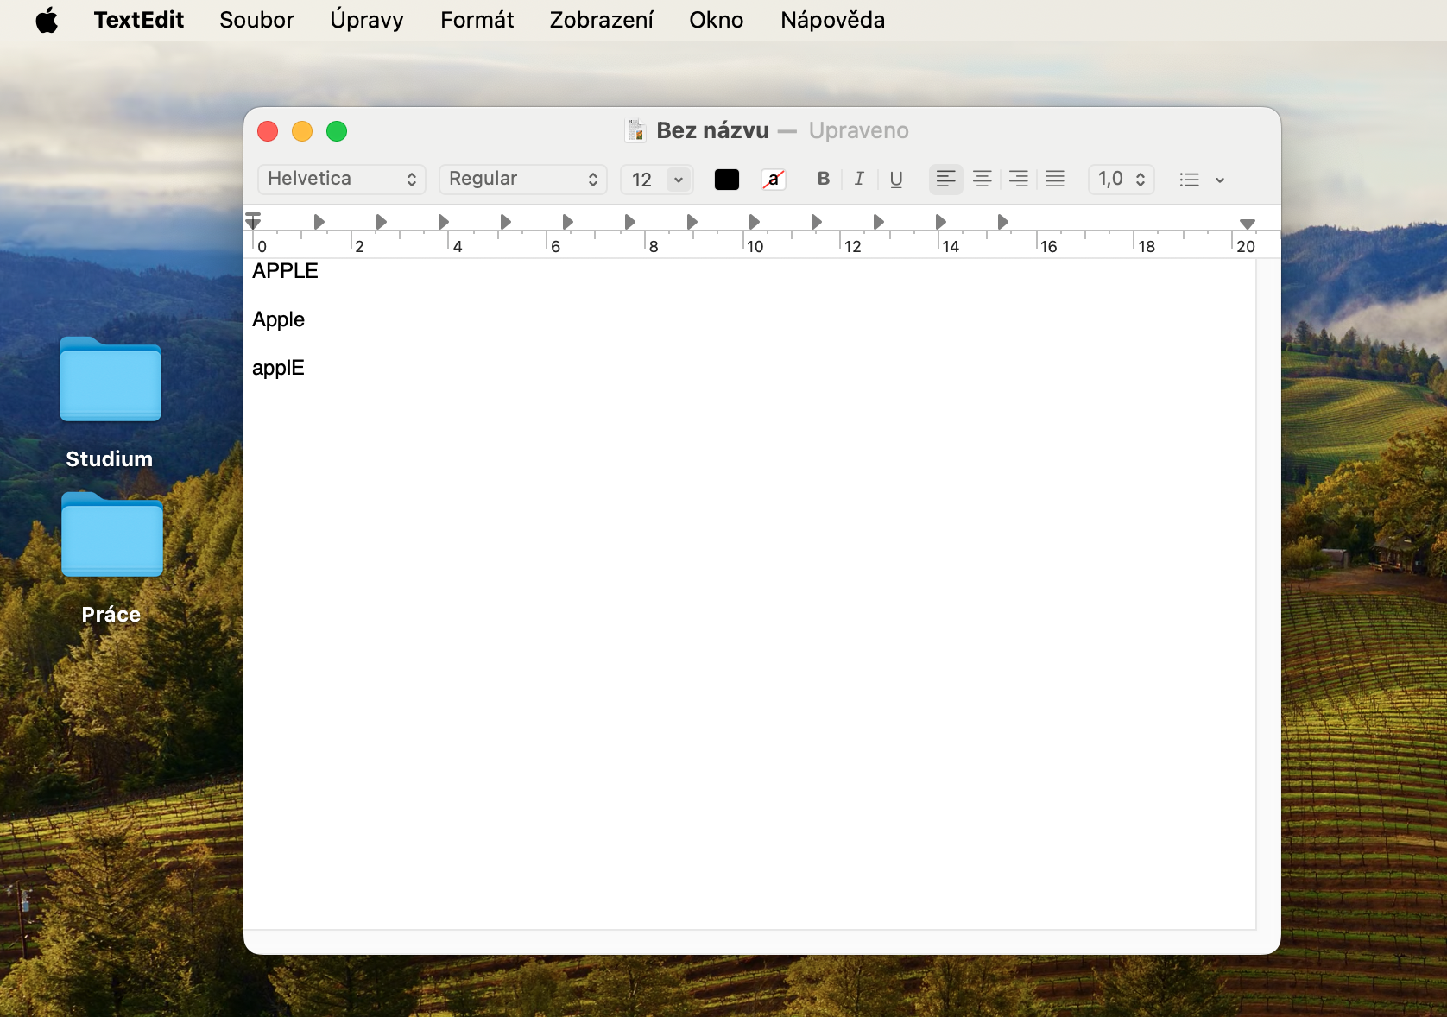Expand the Helvetica font family dropdown
This screenshot has width=1447, height=1017.
[342, 179]
